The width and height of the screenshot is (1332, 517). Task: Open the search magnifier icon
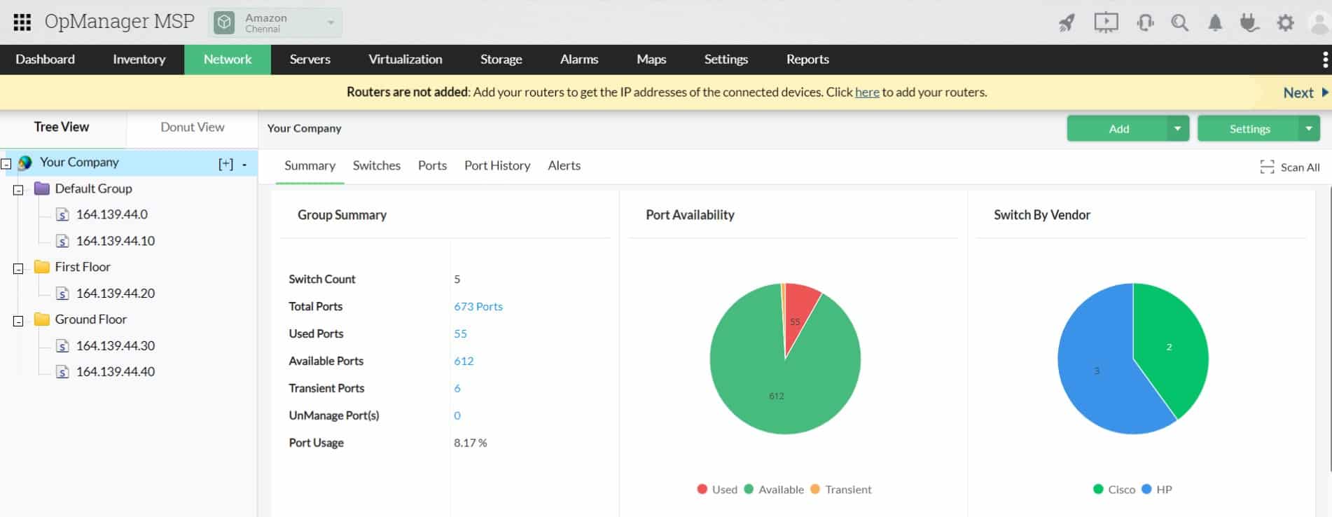[1180, 23]
